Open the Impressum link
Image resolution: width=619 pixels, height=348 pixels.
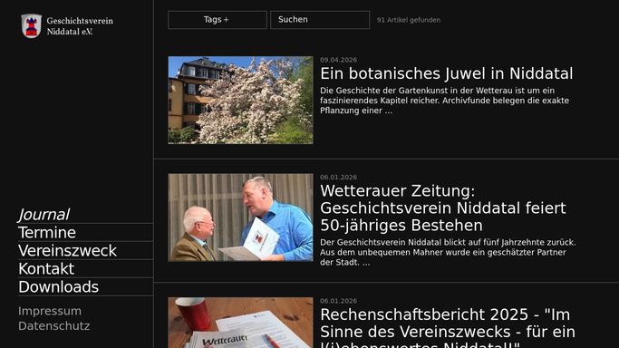pyautogui.click(x=50, y=311)
